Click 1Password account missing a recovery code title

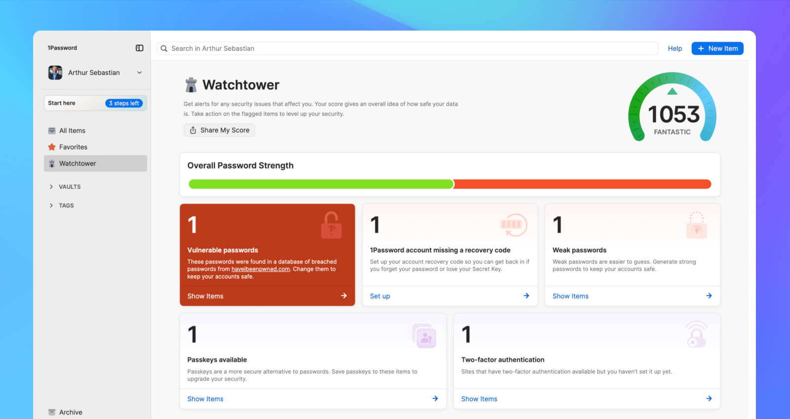440,250
